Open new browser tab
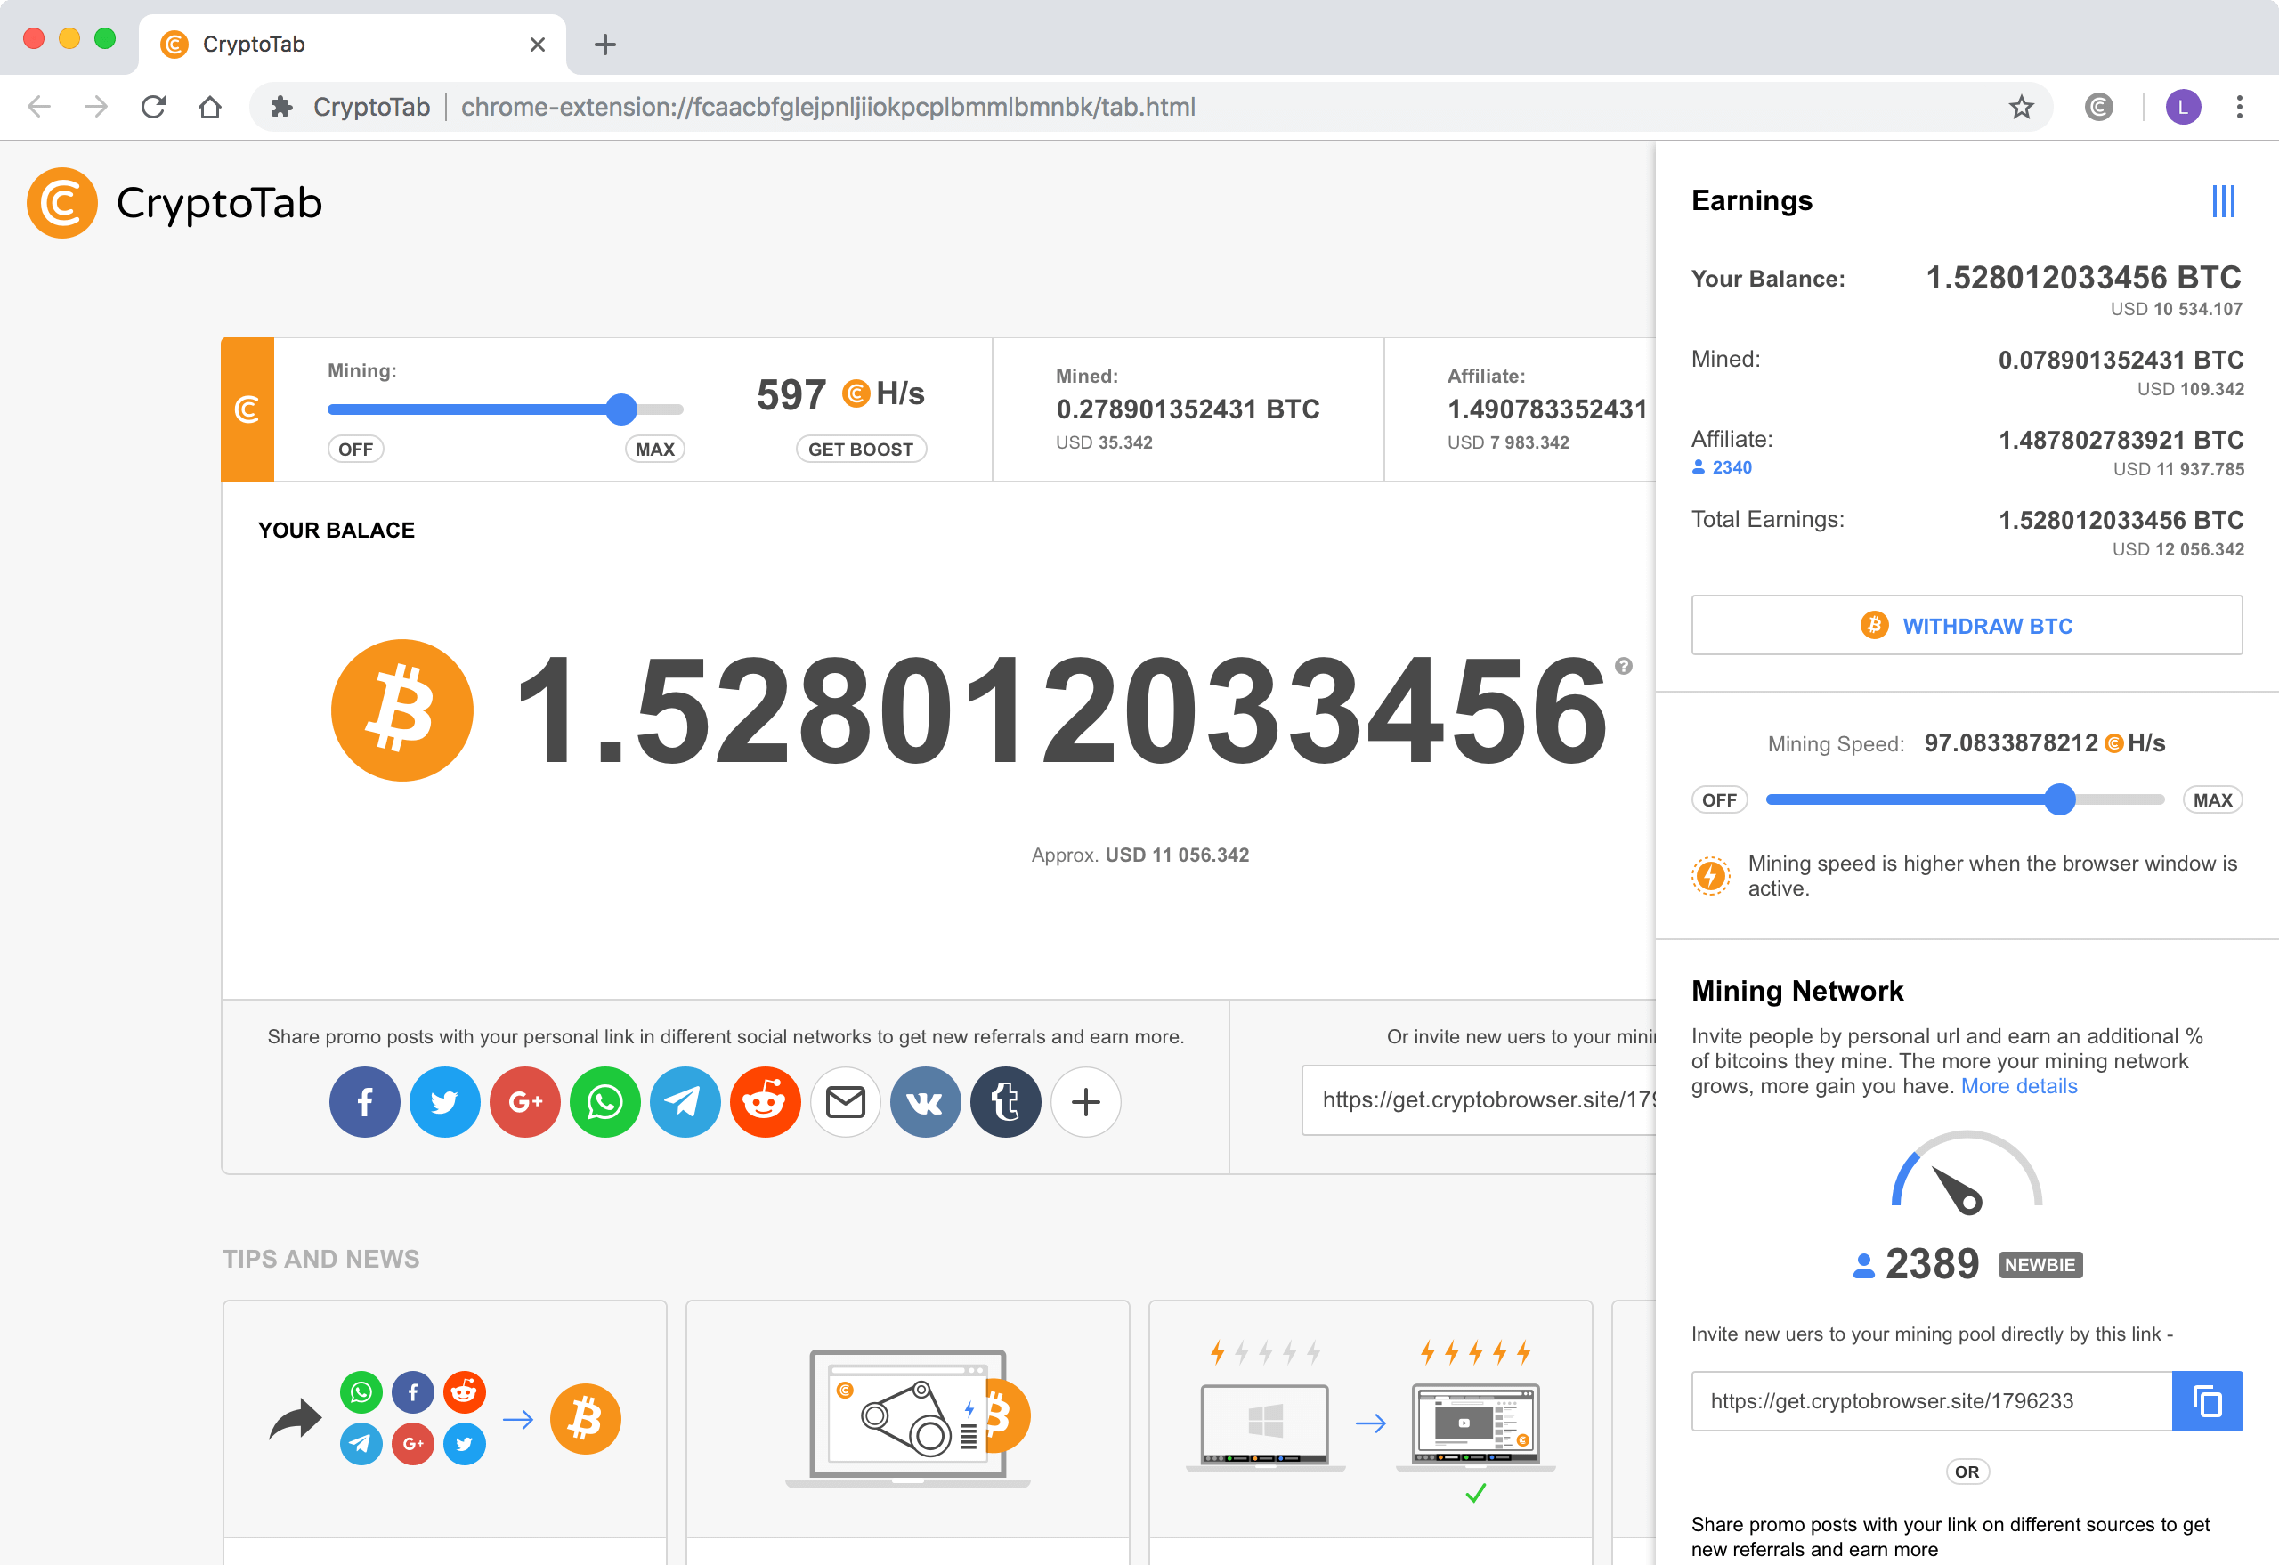The width and height of the screenshot is (2279, 1565). [x=605, y=45]
